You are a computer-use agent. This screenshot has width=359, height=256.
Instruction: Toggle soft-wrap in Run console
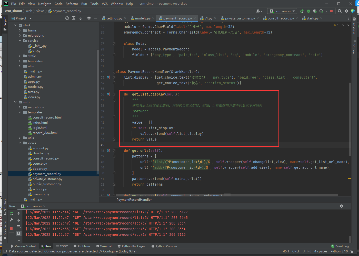(x=19, y=227)
